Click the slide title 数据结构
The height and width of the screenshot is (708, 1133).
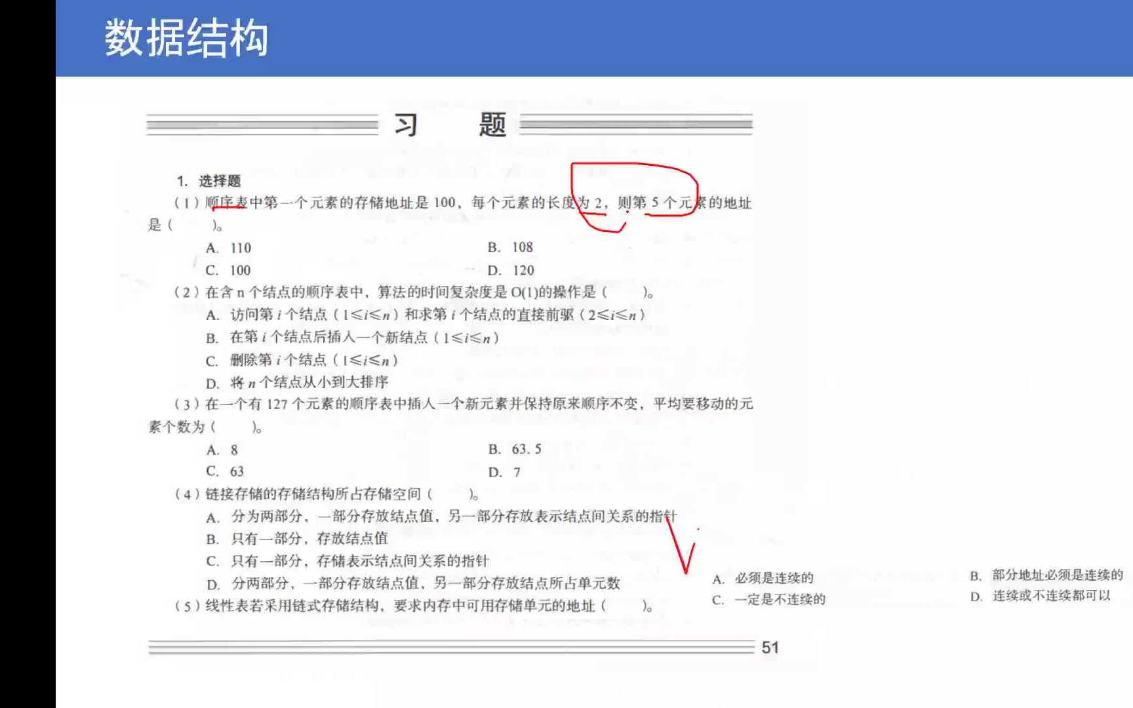186,38
